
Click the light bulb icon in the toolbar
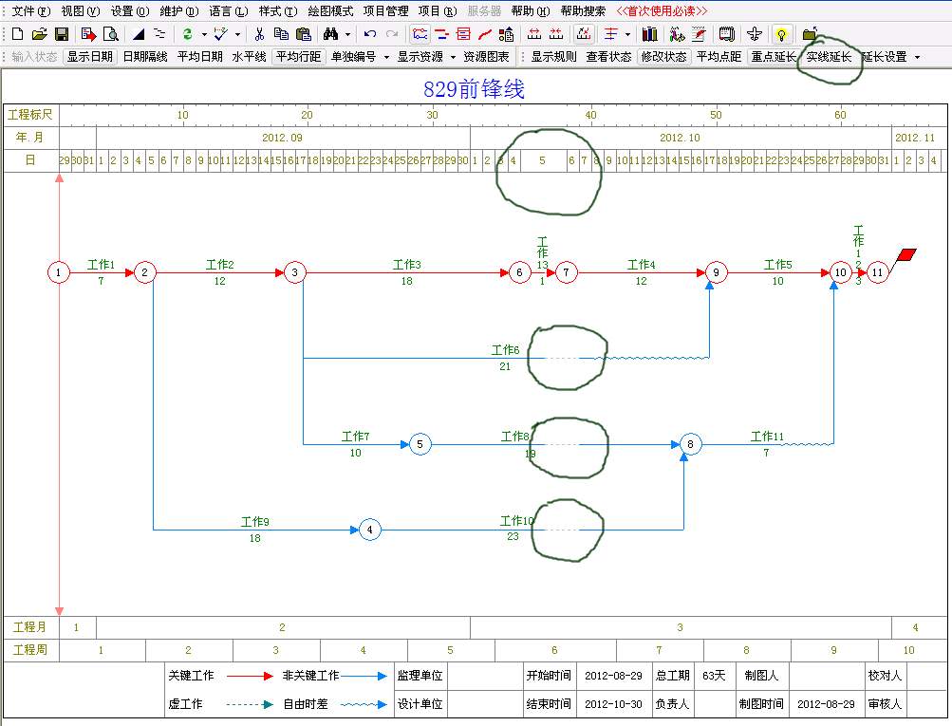coord(781,34)
